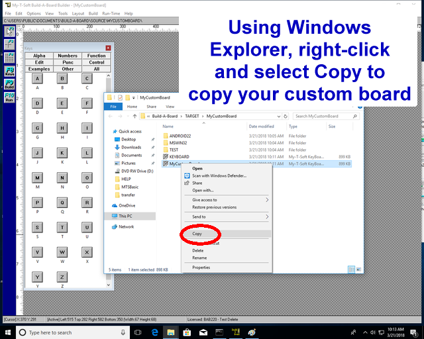The height and width of the screenshot is (339, 424).
Task: Click the Function category button
Action: 97,56
